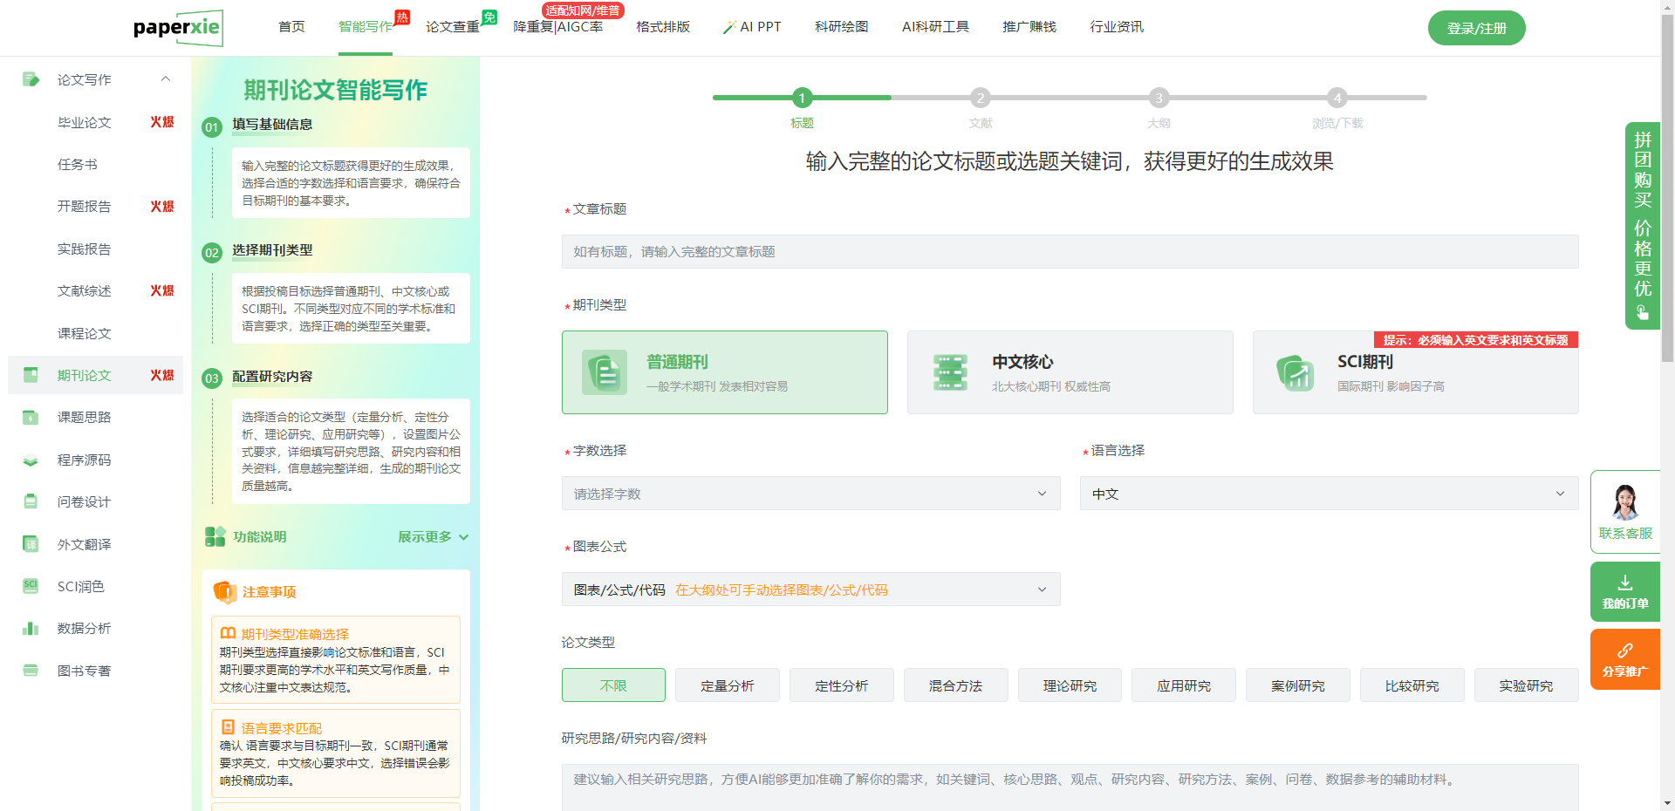Select the 中文核心 journal type
This screenshot has height=811, width=1675.
(x=1070, y=372)
